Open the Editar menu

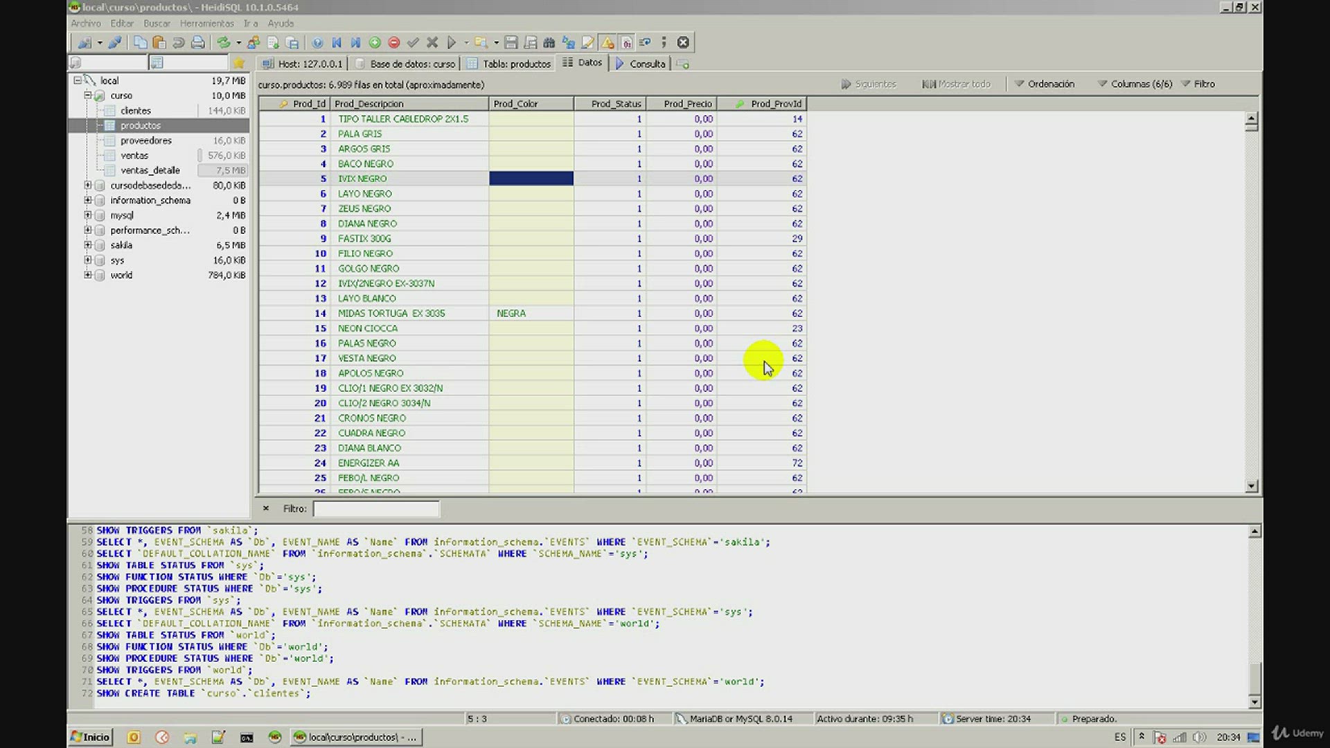pyautogui.click(x=122, y=24)
